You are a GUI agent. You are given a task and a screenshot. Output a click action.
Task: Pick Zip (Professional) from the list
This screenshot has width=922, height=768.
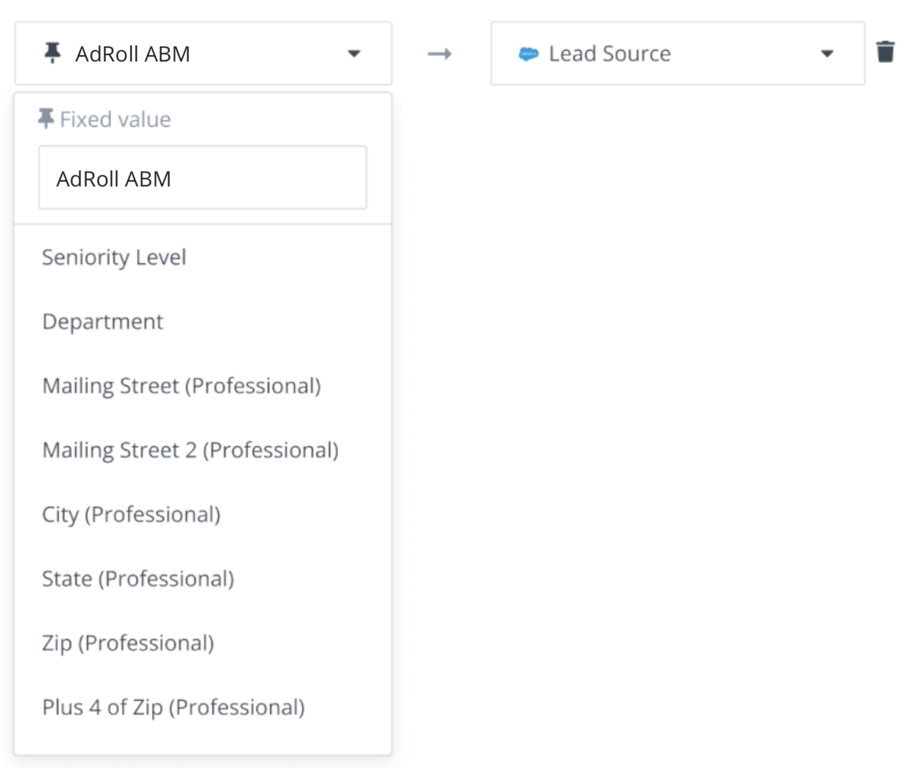(x=128, y=643)
